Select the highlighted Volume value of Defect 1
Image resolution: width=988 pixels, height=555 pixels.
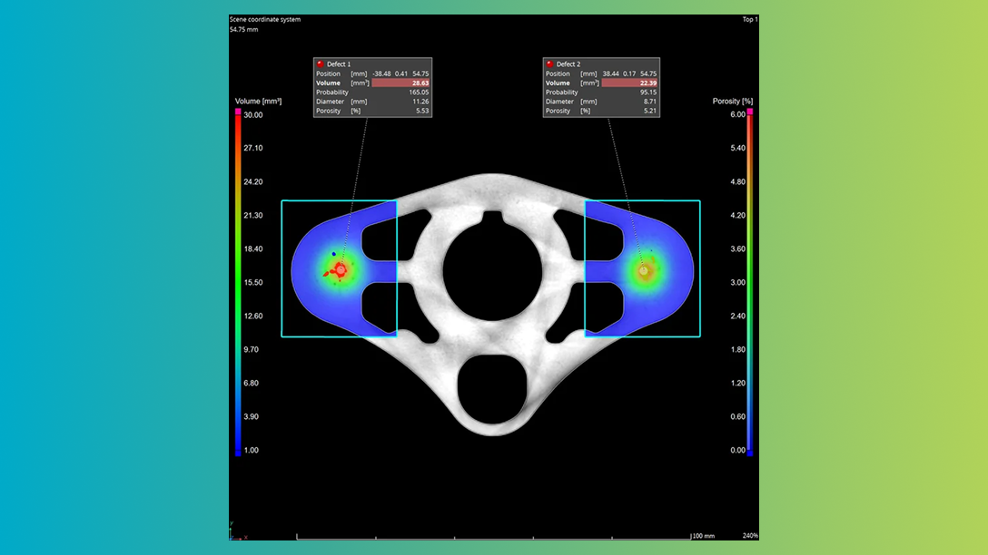[x=419, y=82]
